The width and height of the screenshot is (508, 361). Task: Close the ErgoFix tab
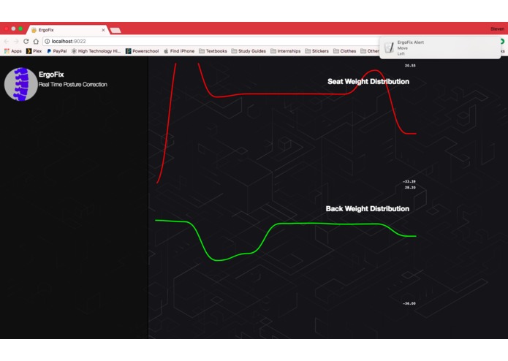pos(103,30)
